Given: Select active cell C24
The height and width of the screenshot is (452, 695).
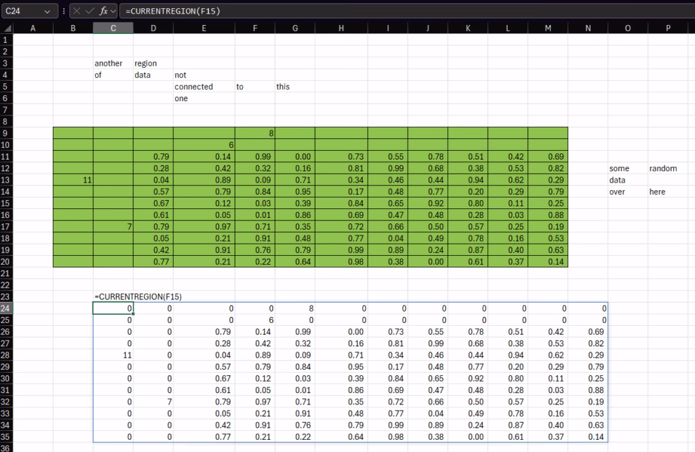Looking at the screenshot, I should coord(113,308).
